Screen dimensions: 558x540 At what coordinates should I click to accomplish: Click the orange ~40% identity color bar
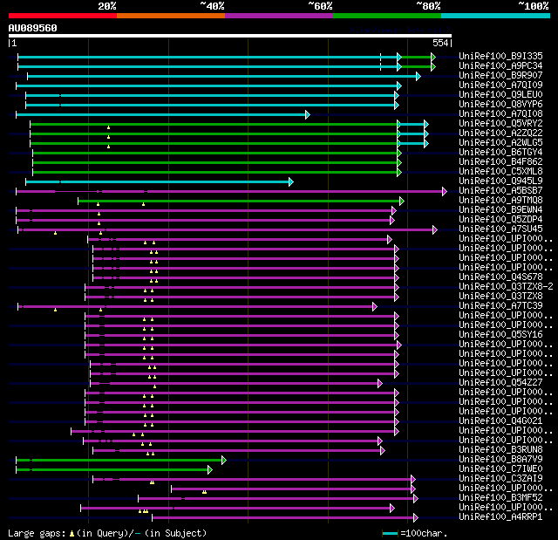[x=171, y=16]
